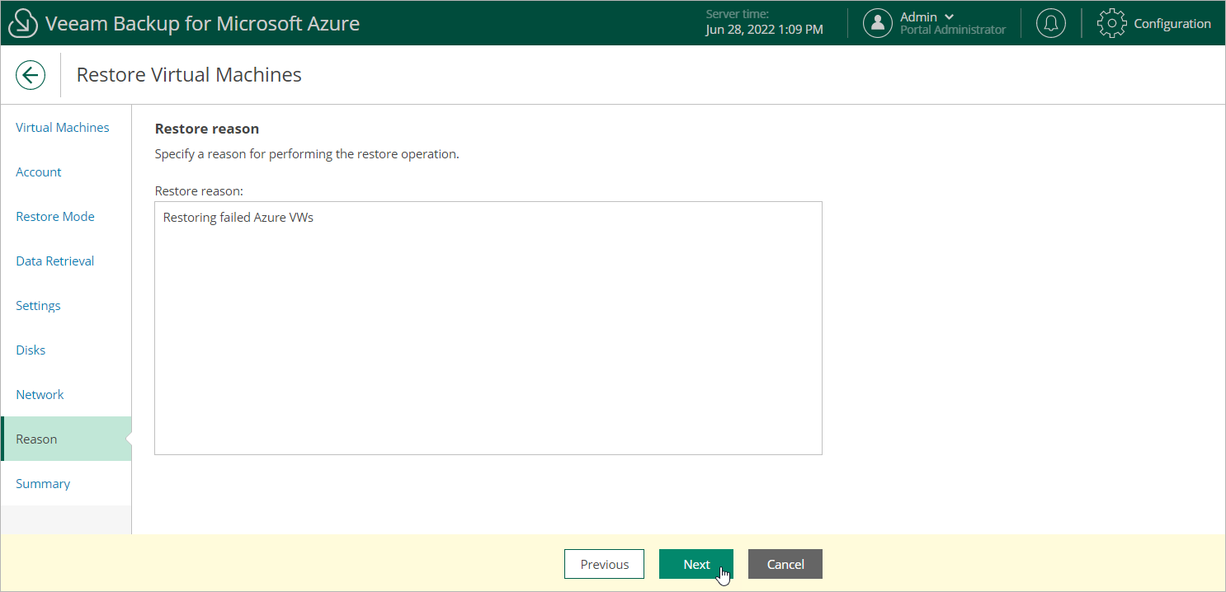The width and height of the screenshot is (1226, 592).
Task: Open the Data Retrieval step
Action: 55,261
